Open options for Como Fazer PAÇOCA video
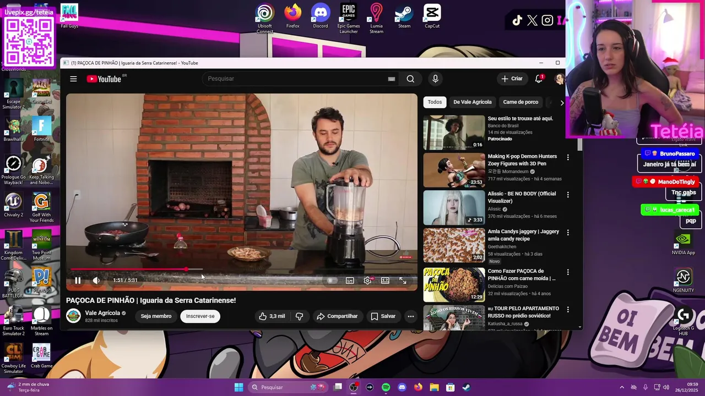This screenshot has height=396, width=705. [x=568, y=272]
